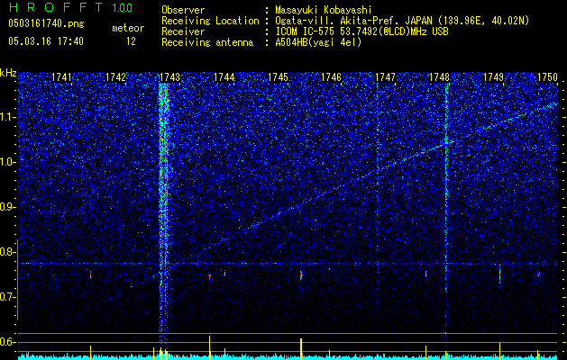
Task: Click the 0.7 kHz frequency label
Action: coord(8,297)
